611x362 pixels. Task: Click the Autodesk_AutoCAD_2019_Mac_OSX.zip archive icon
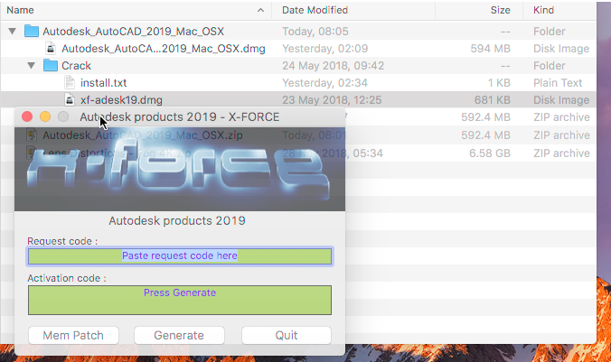pyautogui.click(x=32, y=135)
